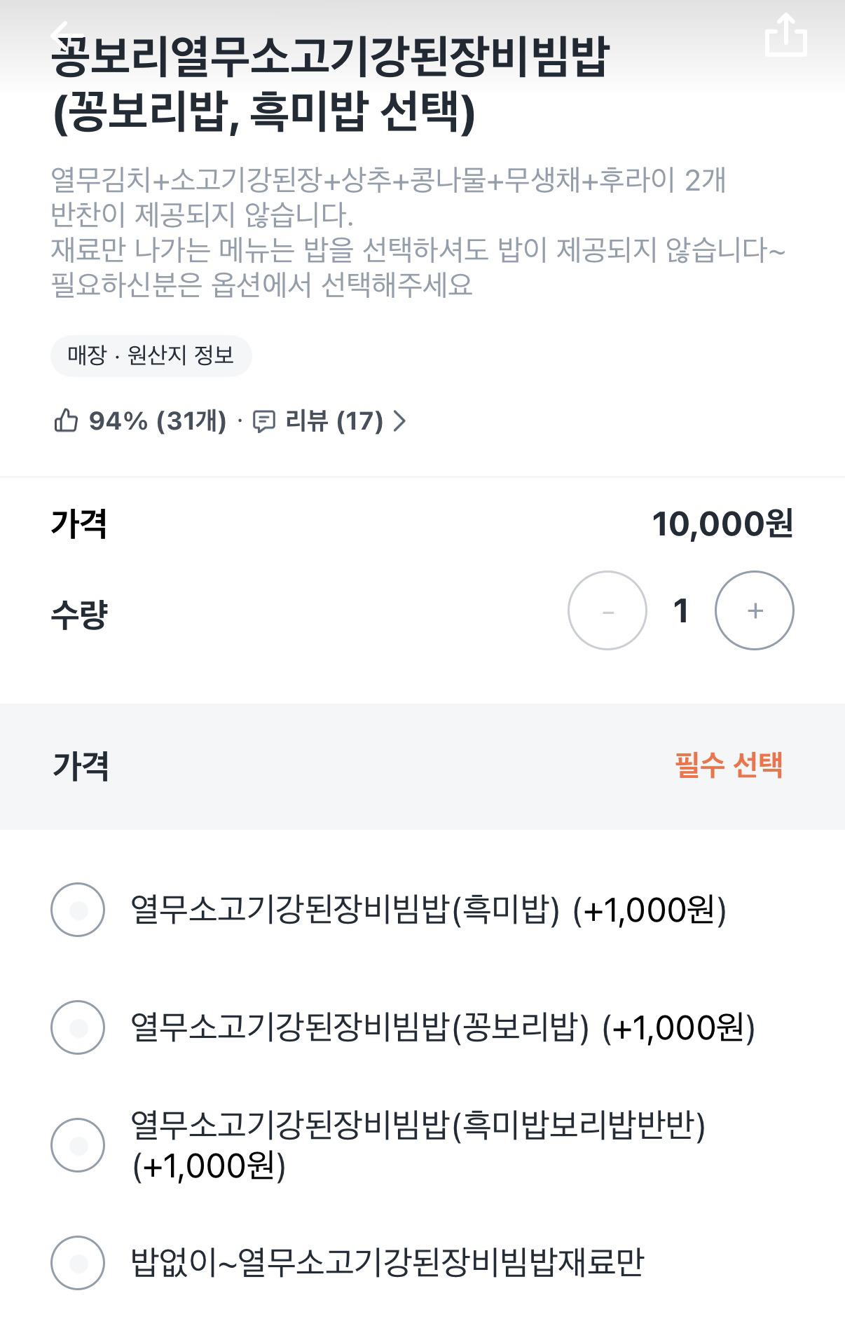Image resolution: width=845 pixels, height=1333 pixels.
Task: Select the 흑미밥 (+1,000원) radio option
Action: (78, 910)
